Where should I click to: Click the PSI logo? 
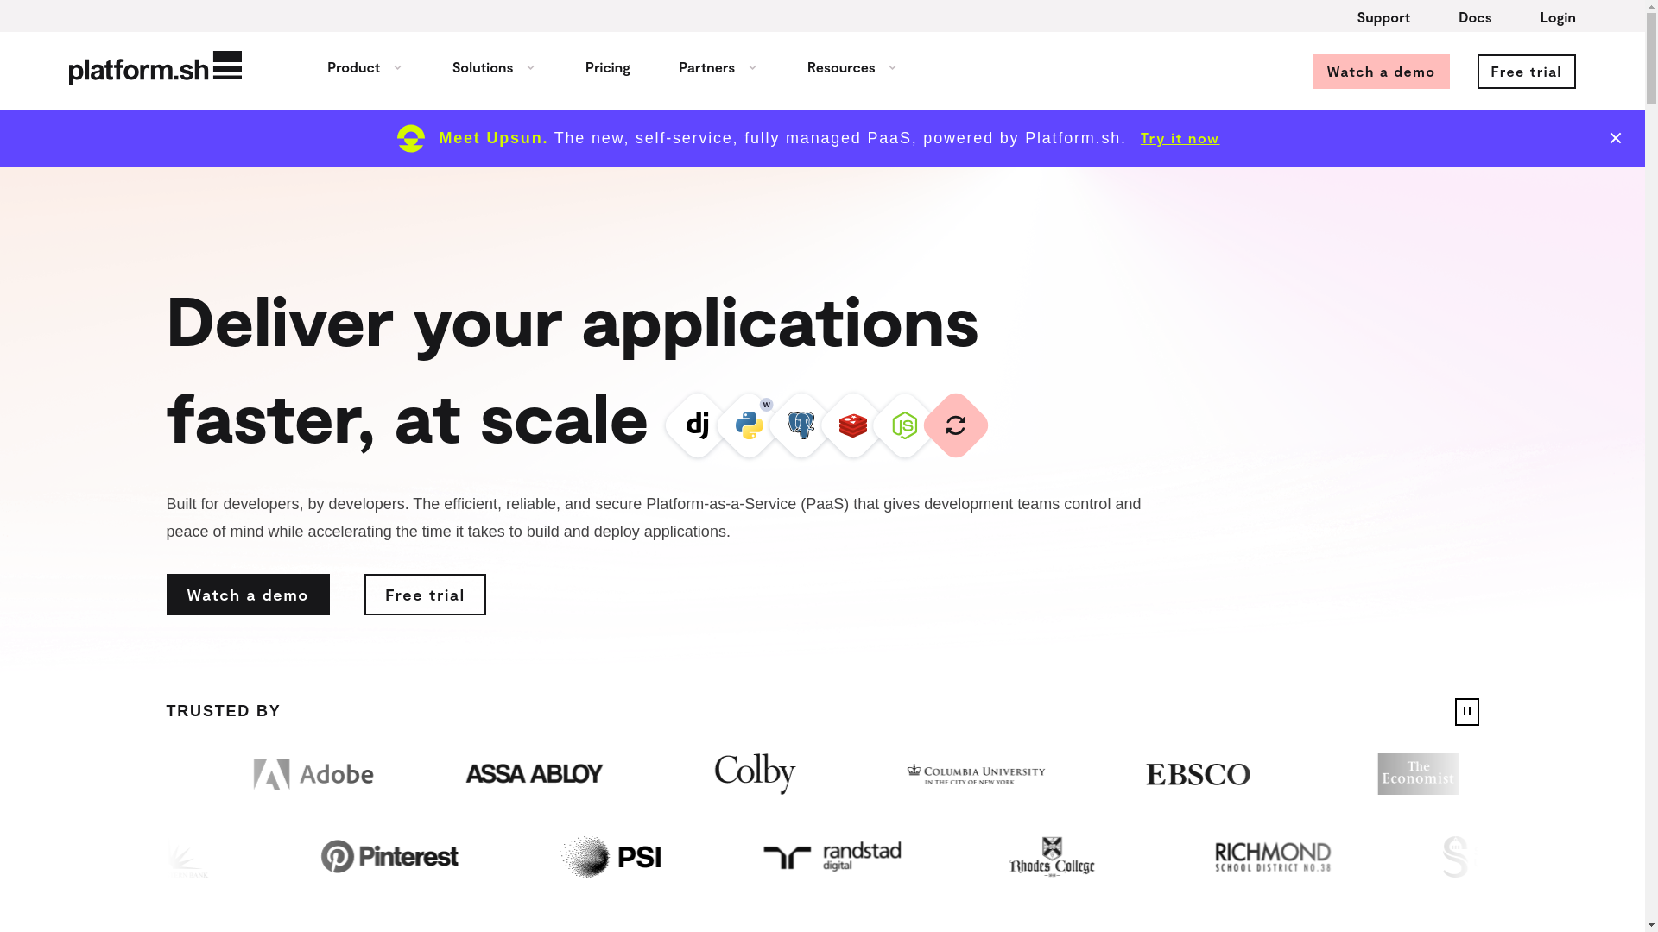[611, 856]
